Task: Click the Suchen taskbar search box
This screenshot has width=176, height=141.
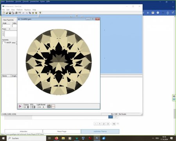Action: (x=27, y=138)
